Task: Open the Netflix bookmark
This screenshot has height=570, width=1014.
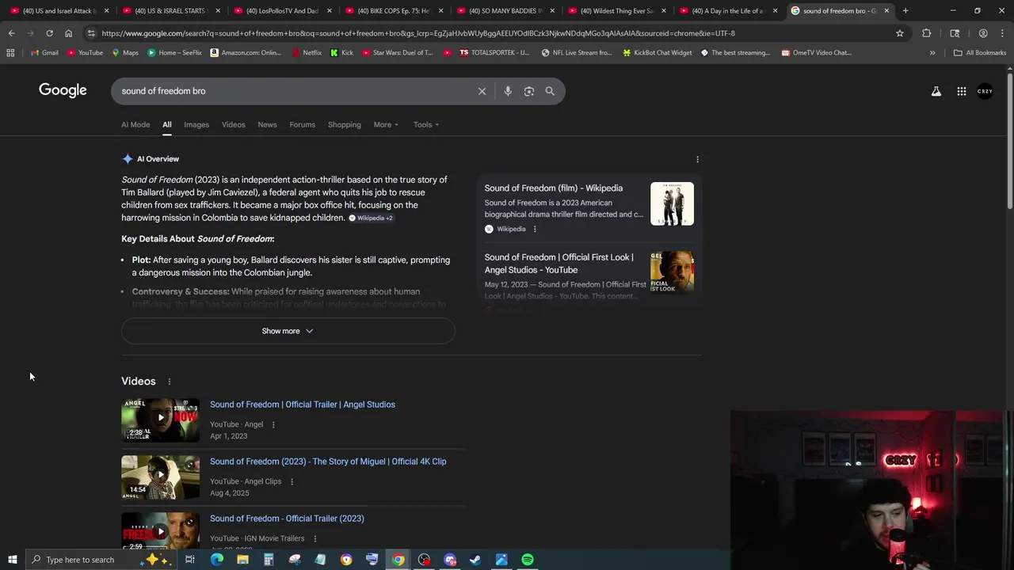Action: pos(307,53)
